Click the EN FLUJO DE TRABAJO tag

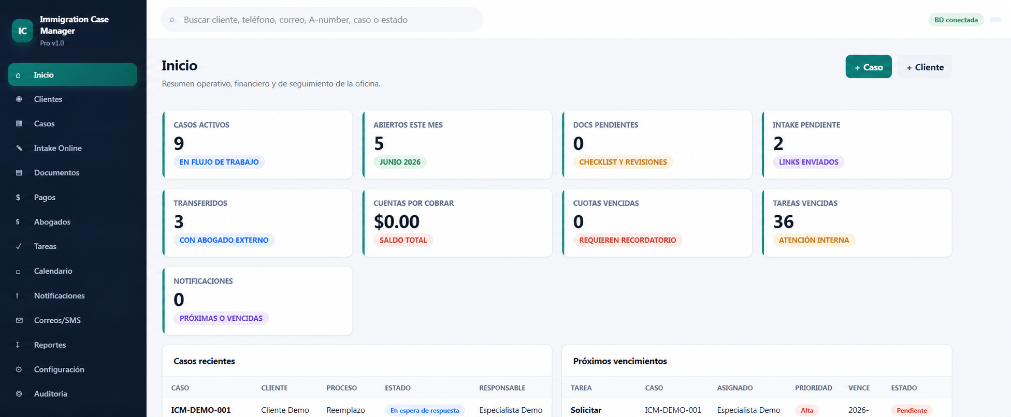219,162
